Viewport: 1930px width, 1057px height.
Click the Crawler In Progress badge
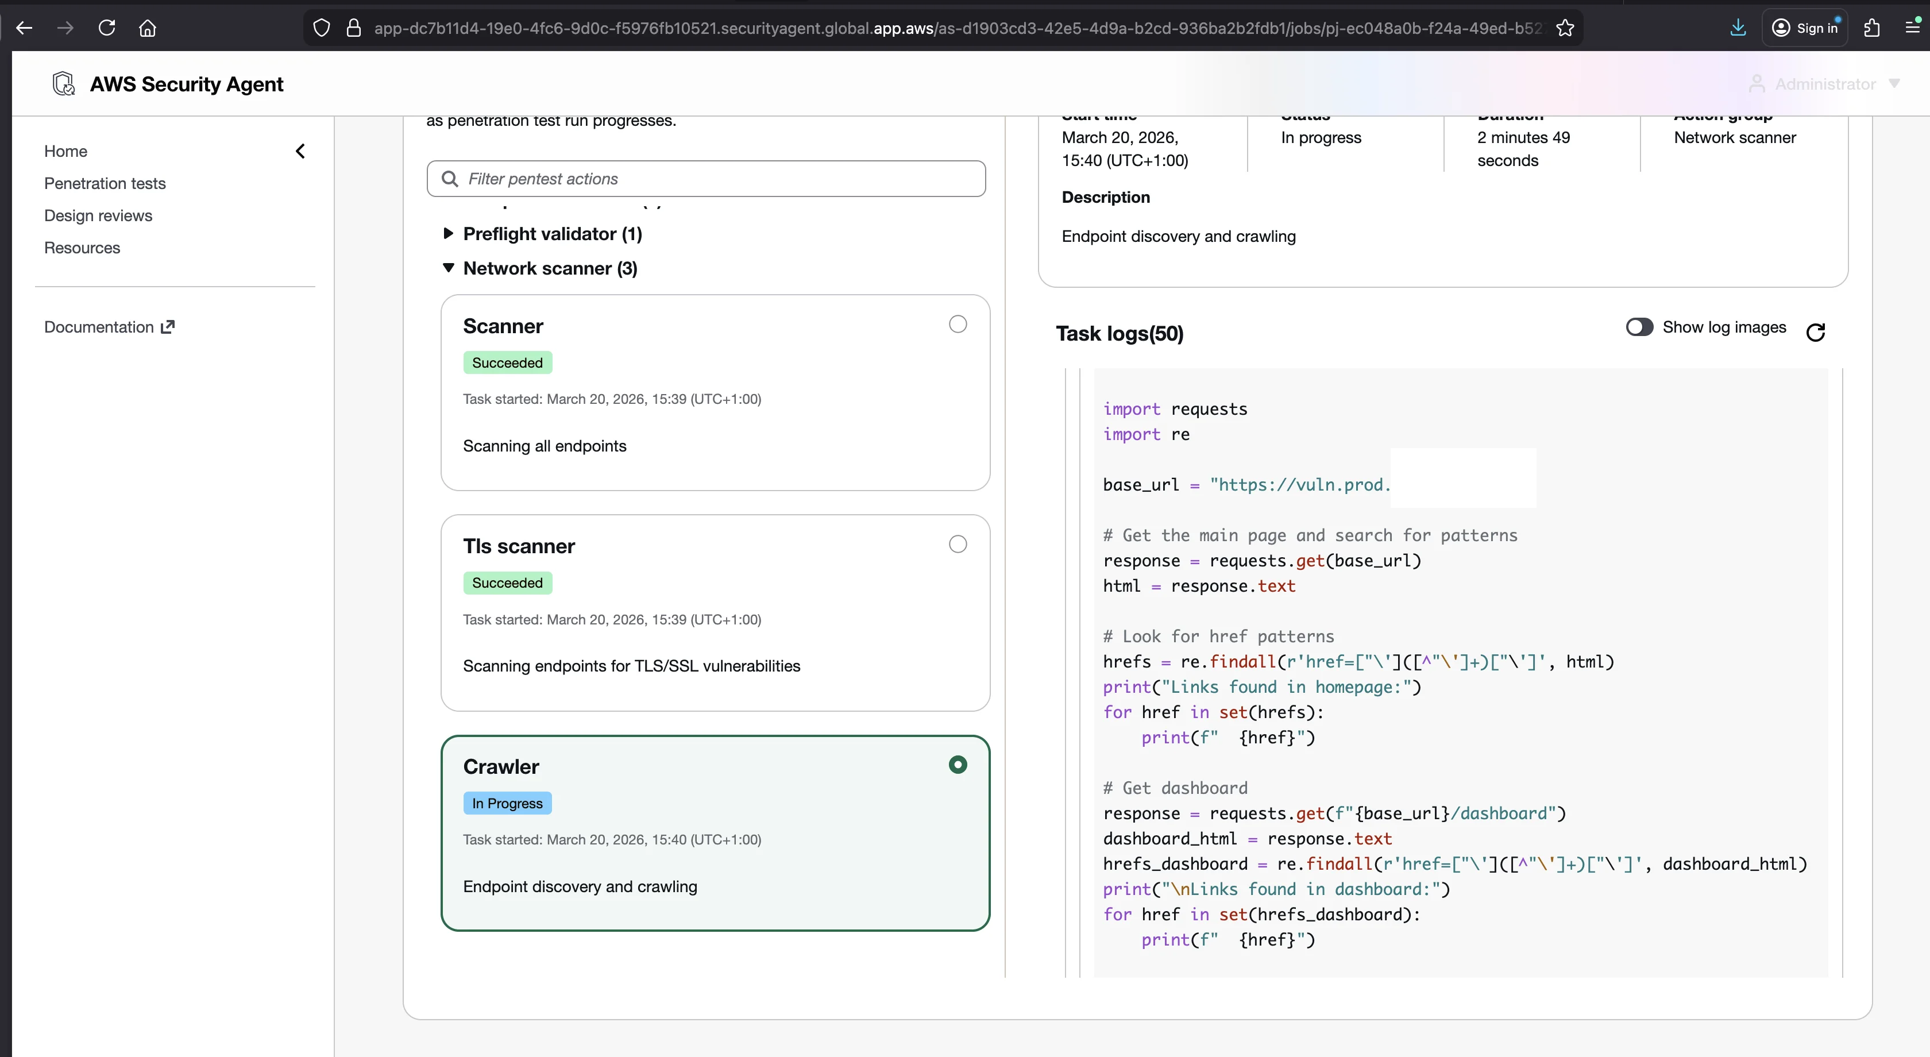pyautogui.click(x=507, y=804)
